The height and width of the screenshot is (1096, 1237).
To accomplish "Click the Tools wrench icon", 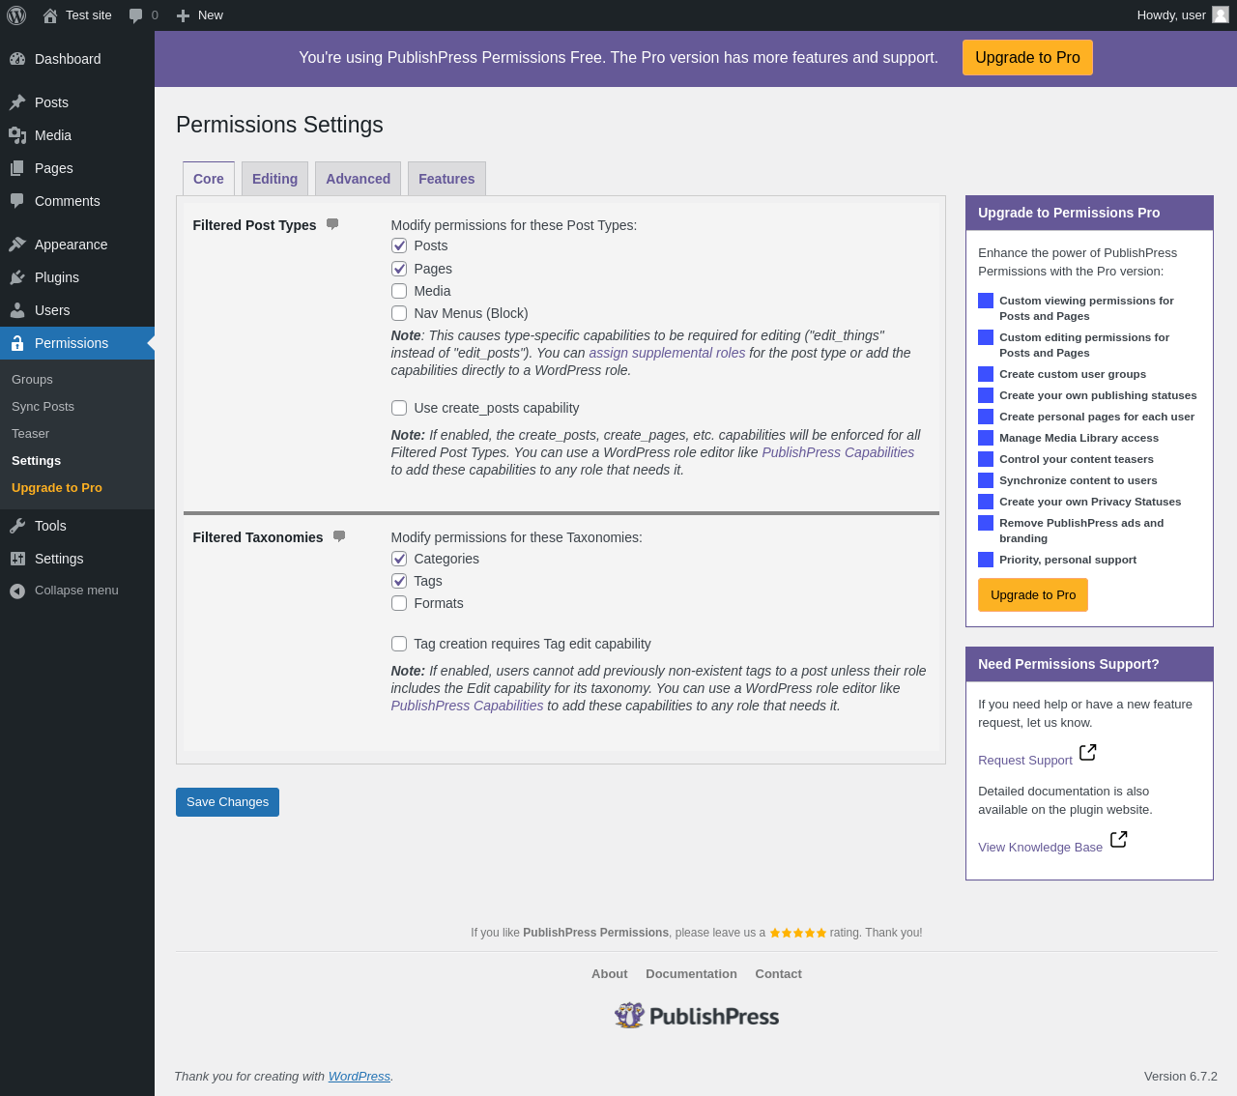I will (17, 526).
